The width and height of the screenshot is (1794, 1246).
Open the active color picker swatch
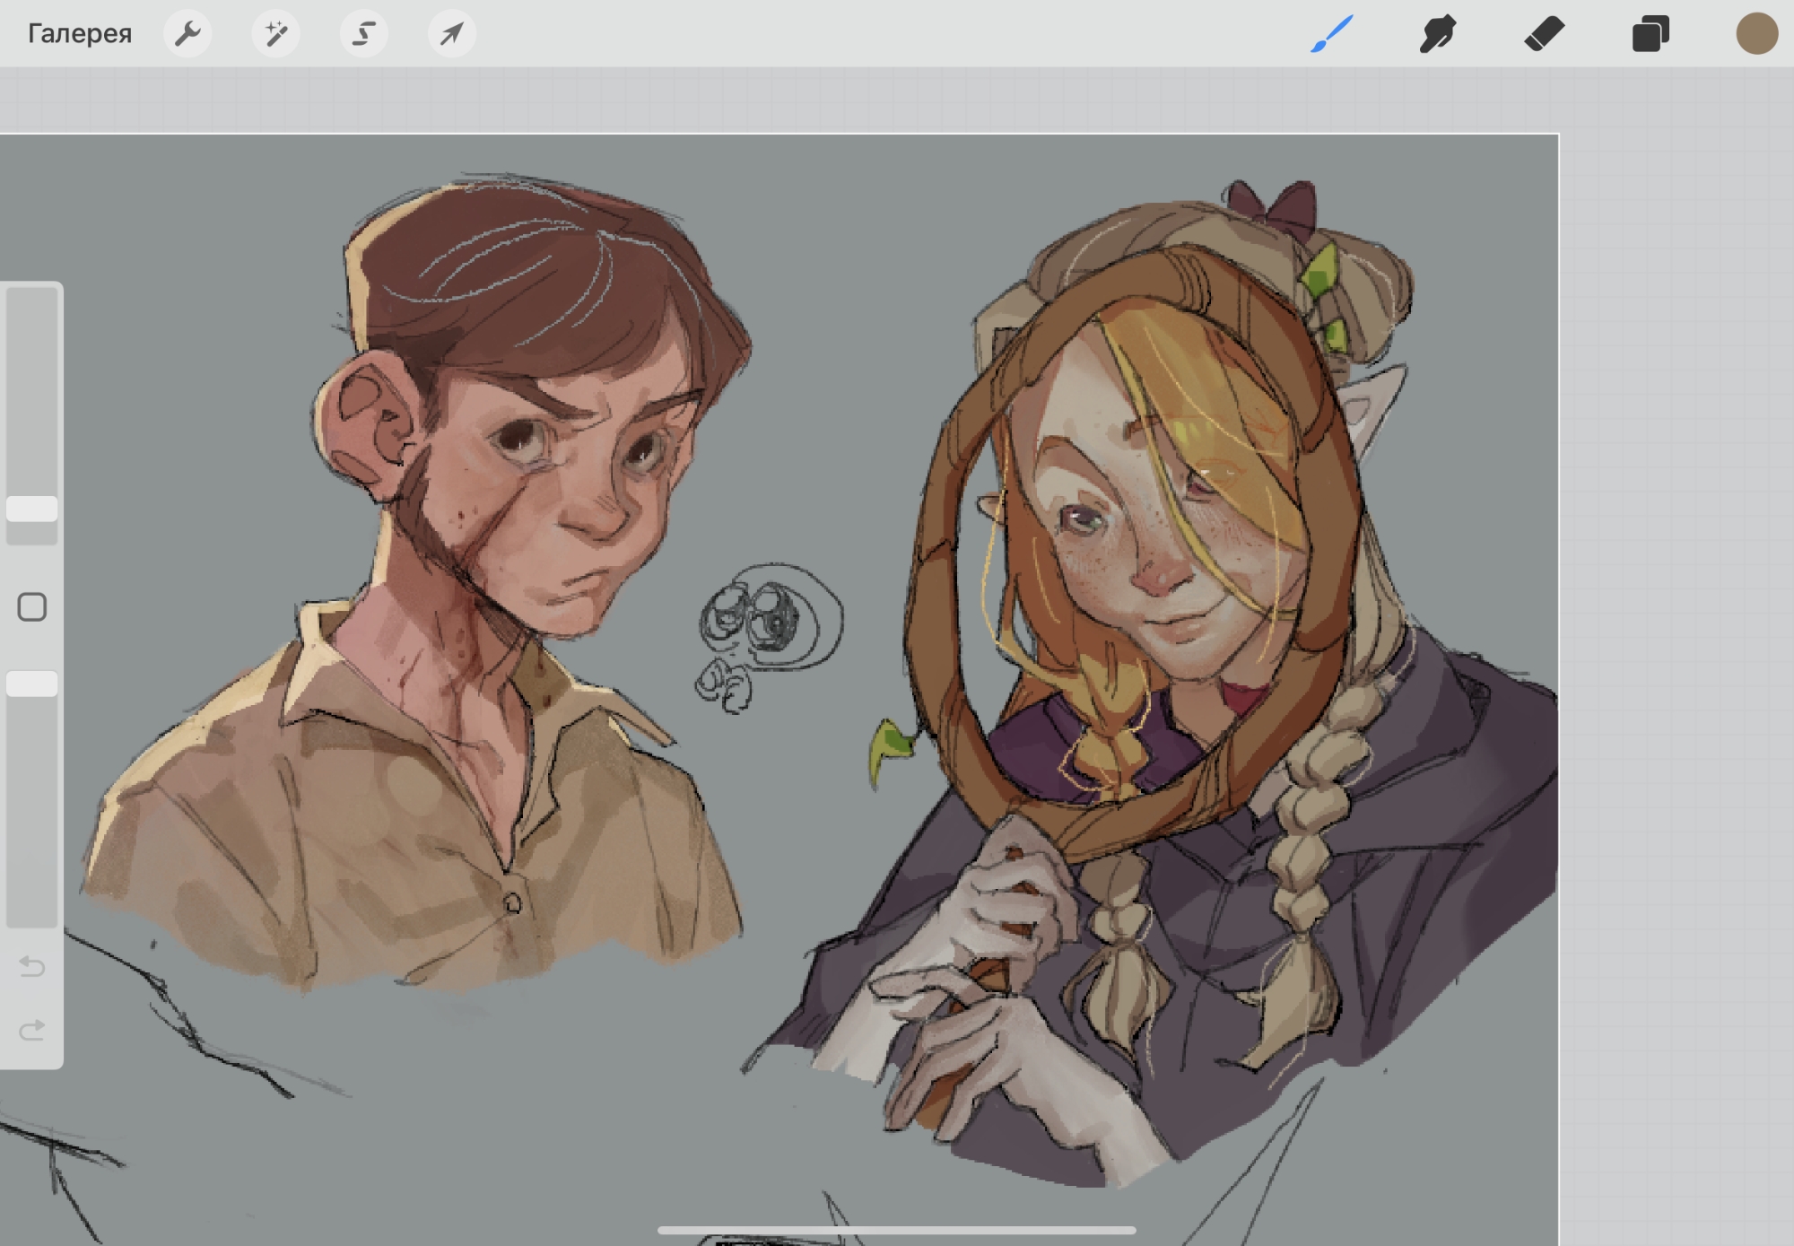[x=1756, y=34]
